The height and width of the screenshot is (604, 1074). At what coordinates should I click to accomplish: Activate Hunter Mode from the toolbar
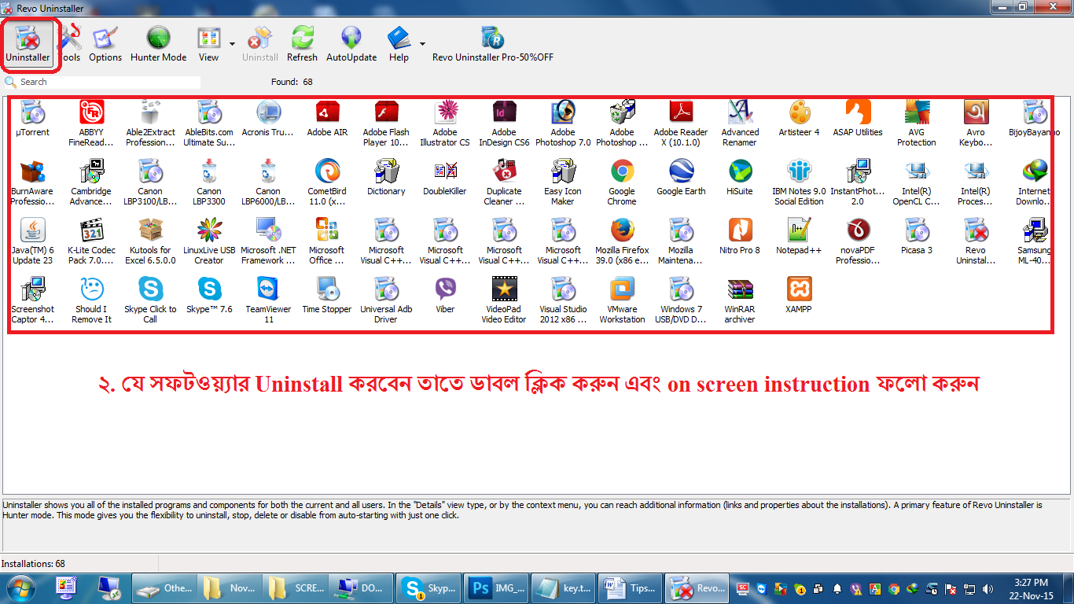159,43
